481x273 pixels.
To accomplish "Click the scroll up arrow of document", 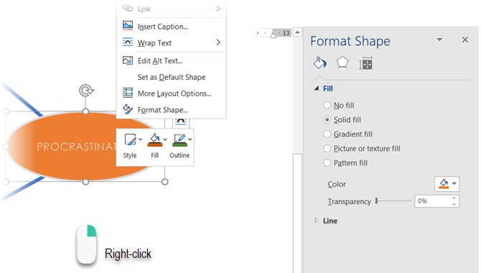I will coord(297,32).
